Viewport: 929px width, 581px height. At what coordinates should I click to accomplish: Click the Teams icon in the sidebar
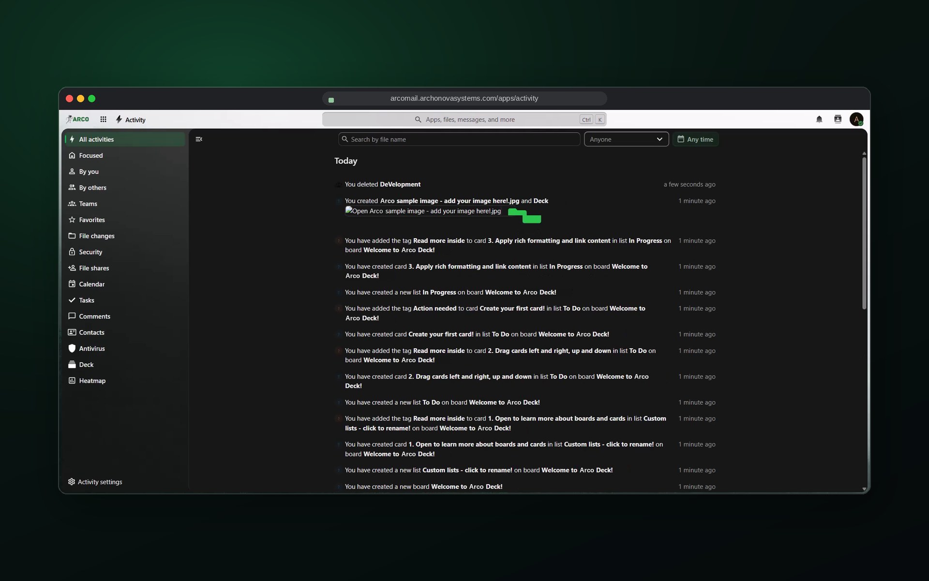[x=72, y=203]
